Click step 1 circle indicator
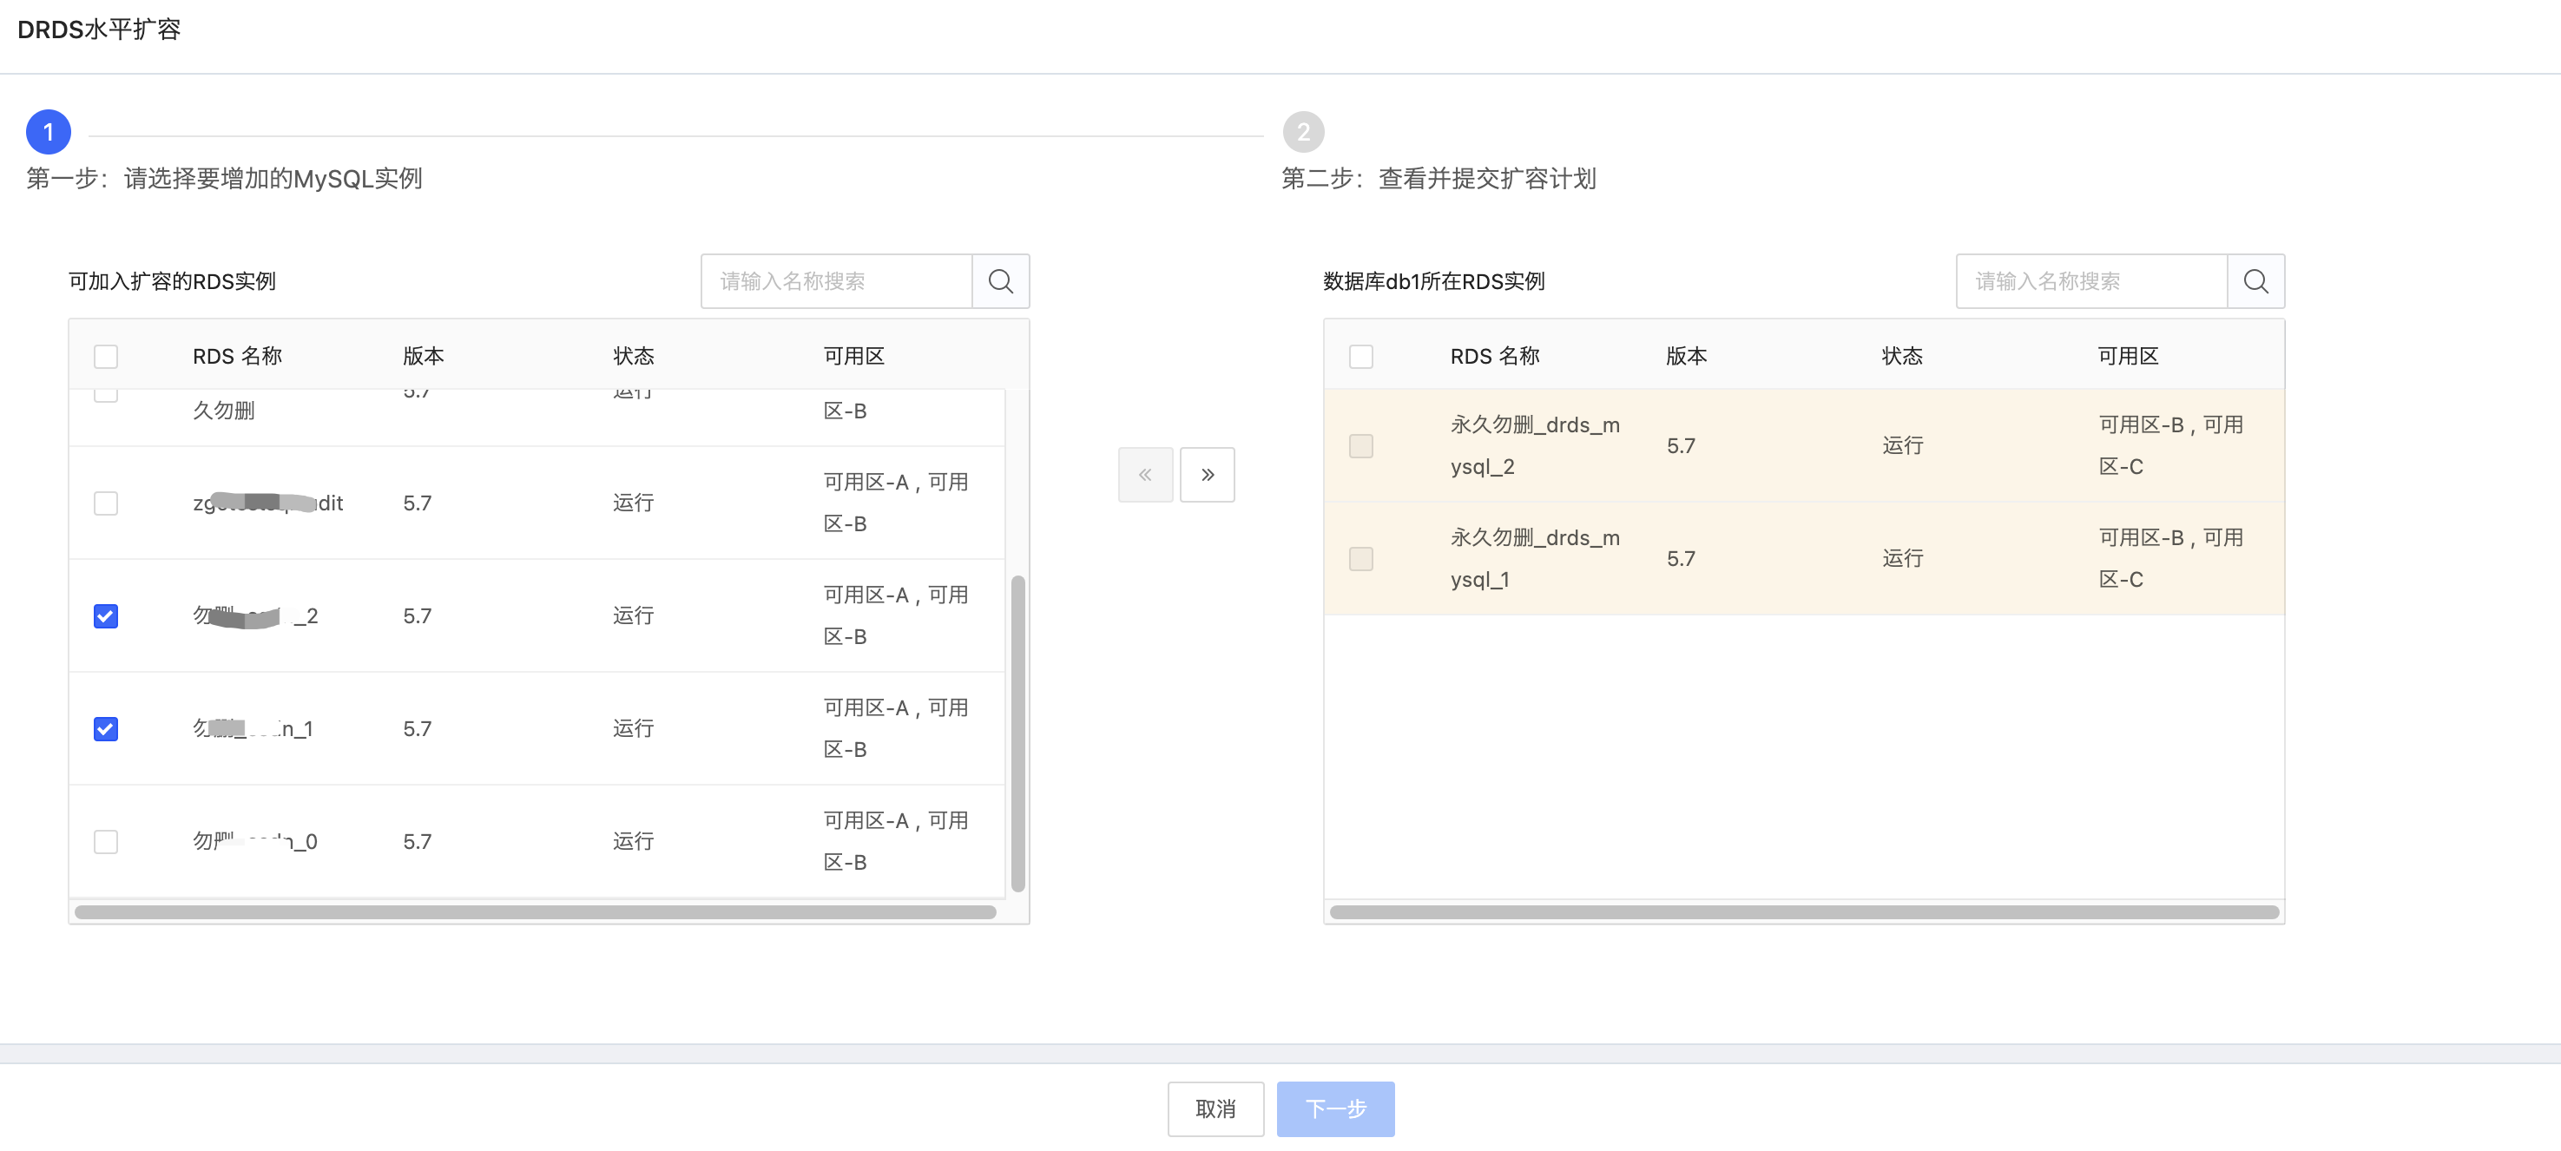 48,132
